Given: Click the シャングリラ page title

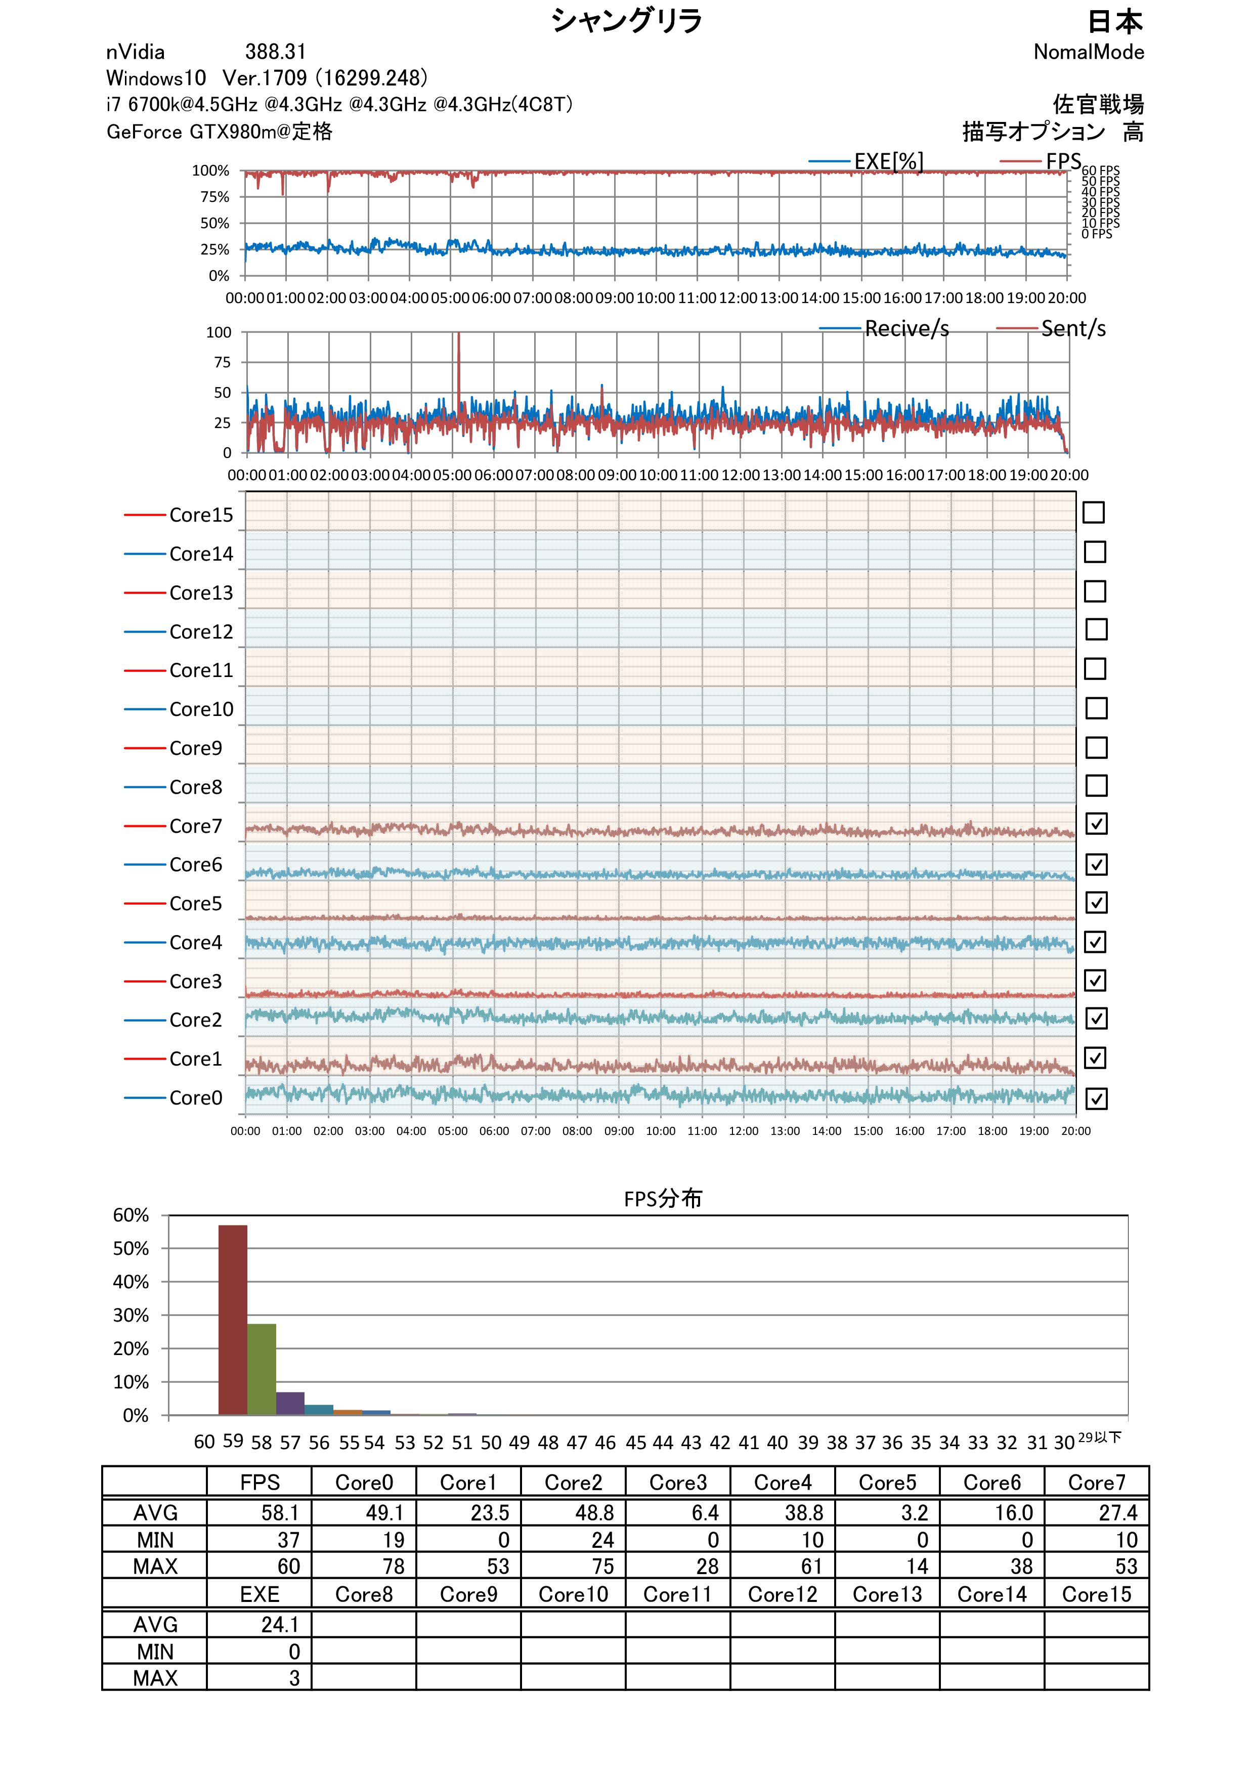Looking at the screenshot, I should (627, 21).
